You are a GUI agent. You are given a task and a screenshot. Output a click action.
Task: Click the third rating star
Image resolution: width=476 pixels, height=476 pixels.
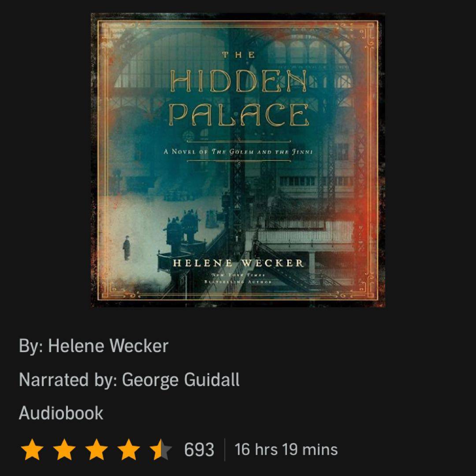(x=96, y=450)
